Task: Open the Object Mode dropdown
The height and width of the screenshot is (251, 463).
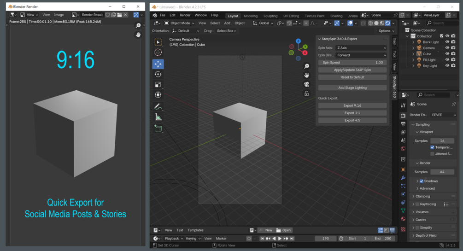Action: 179,23
